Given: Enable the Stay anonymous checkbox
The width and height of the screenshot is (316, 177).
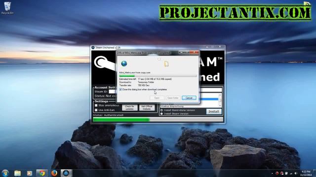Looking at the screenshot, I should pos(96,105).
